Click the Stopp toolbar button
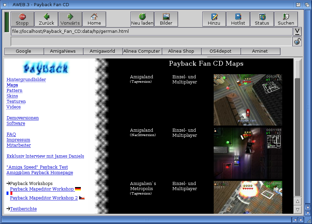 [x=22, y=19]
